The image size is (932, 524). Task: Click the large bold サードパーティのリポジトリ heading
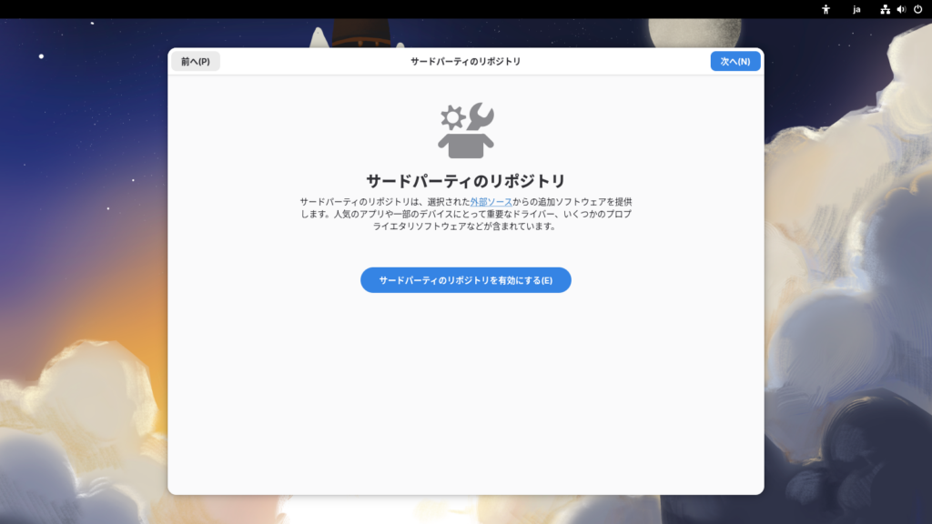466,179
